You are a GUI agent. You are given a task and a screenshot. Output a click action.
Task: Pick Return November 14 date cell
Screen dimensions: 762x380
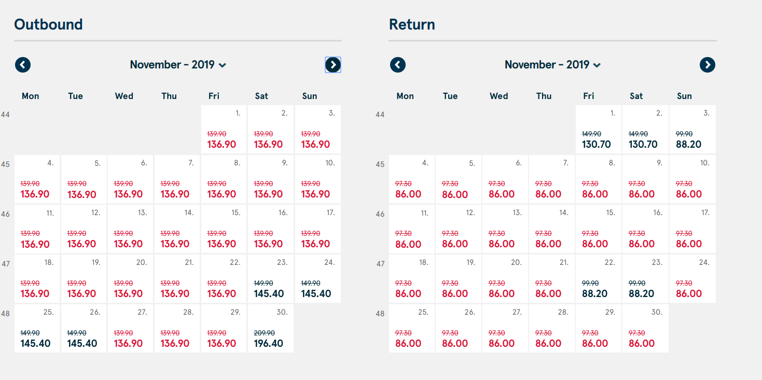pos(552,229)
